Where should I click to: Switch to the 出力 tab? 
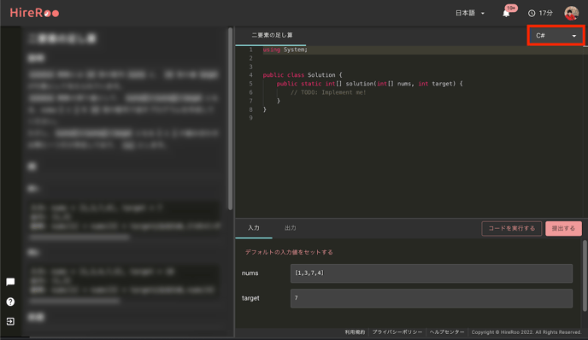coord(291,228)
